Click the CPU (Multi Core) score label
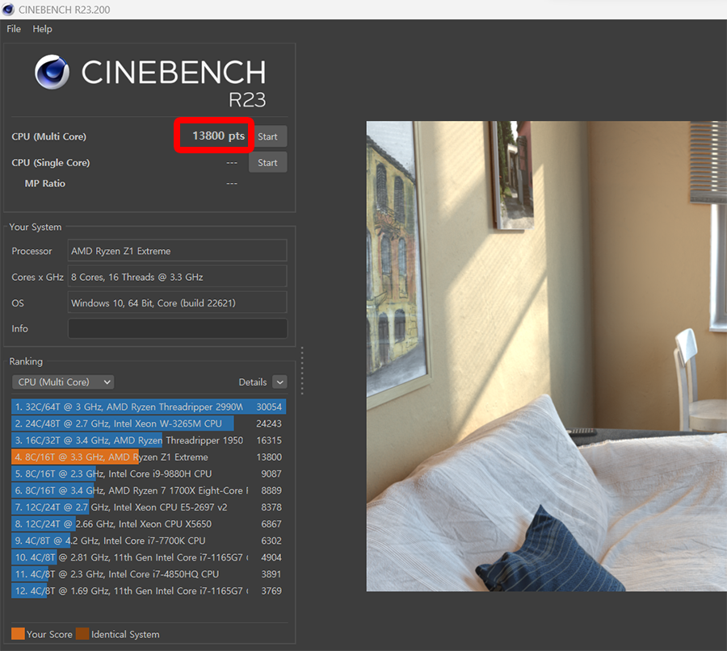The width and height of the screenshot is (727, 651). pos(48,136)
